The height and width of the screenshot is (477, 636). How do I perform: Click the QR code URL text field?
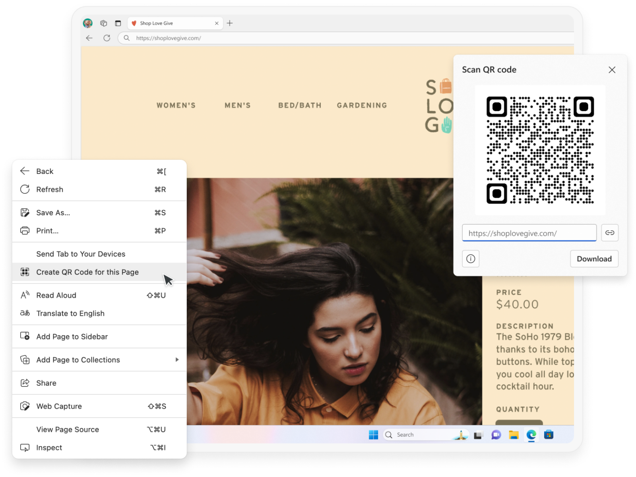click(529, 233)
